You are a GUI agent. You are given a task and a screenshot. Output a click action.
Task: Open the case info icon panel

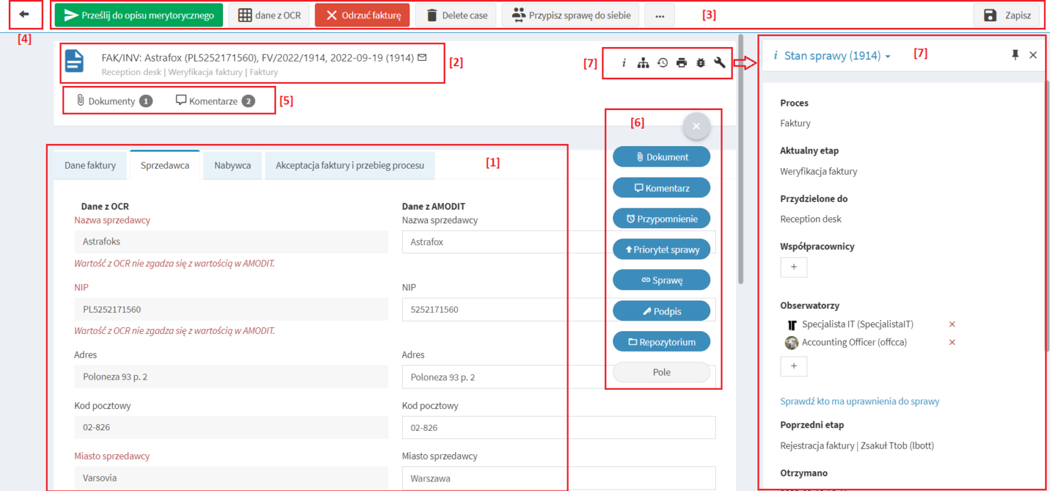[x=623, y=62]
